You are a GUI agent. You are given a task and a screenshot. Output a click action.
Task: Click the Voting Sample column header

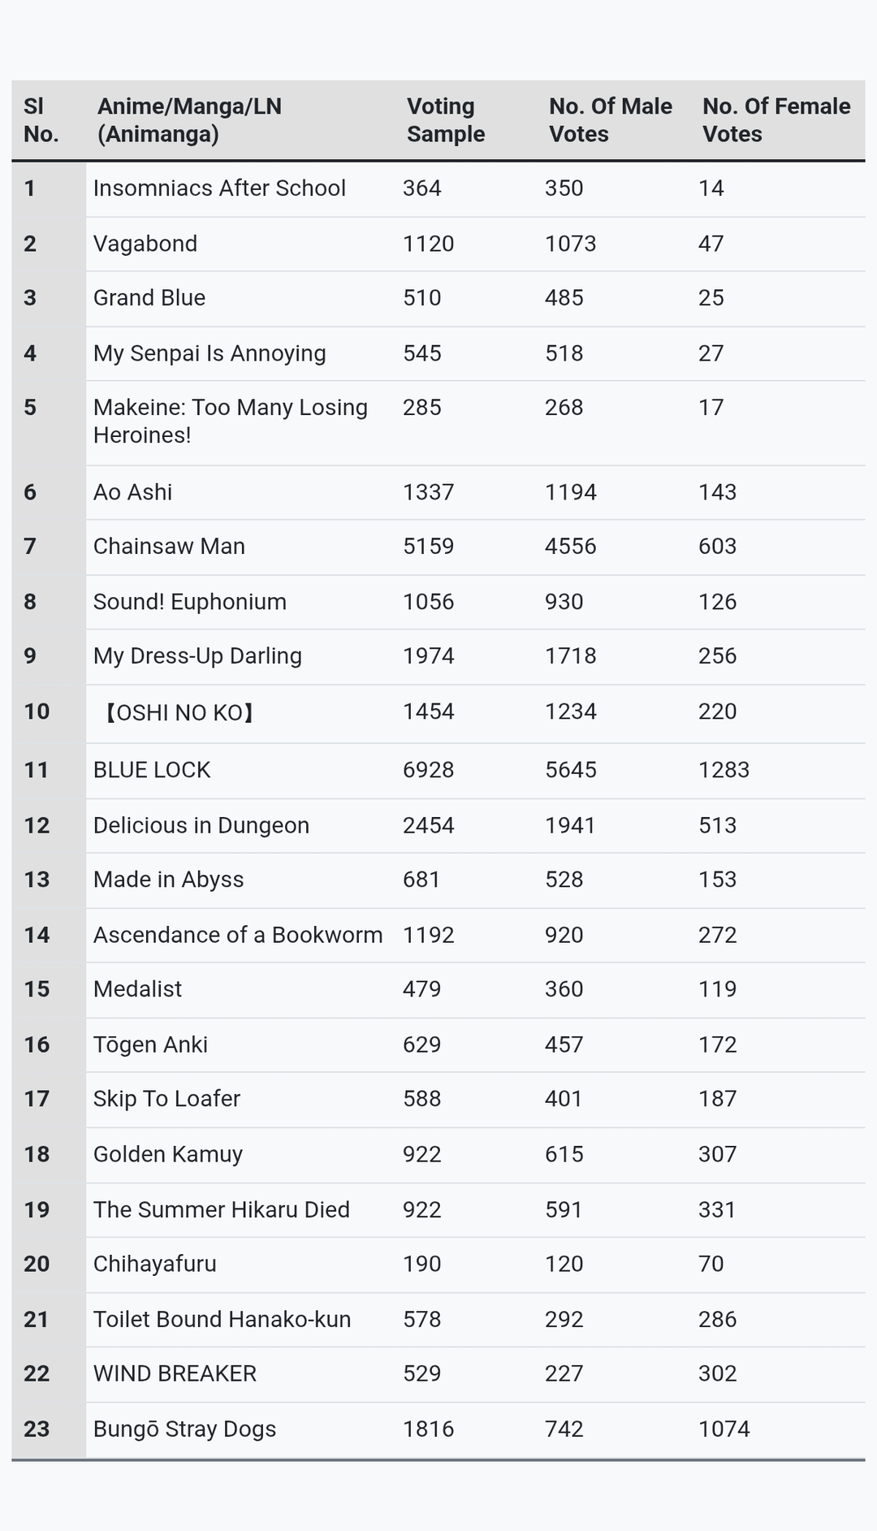pyautogui.click(x=446, y=120)
